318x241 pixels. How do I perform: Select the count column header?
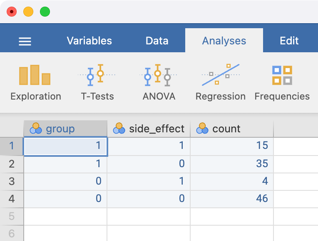226,129
